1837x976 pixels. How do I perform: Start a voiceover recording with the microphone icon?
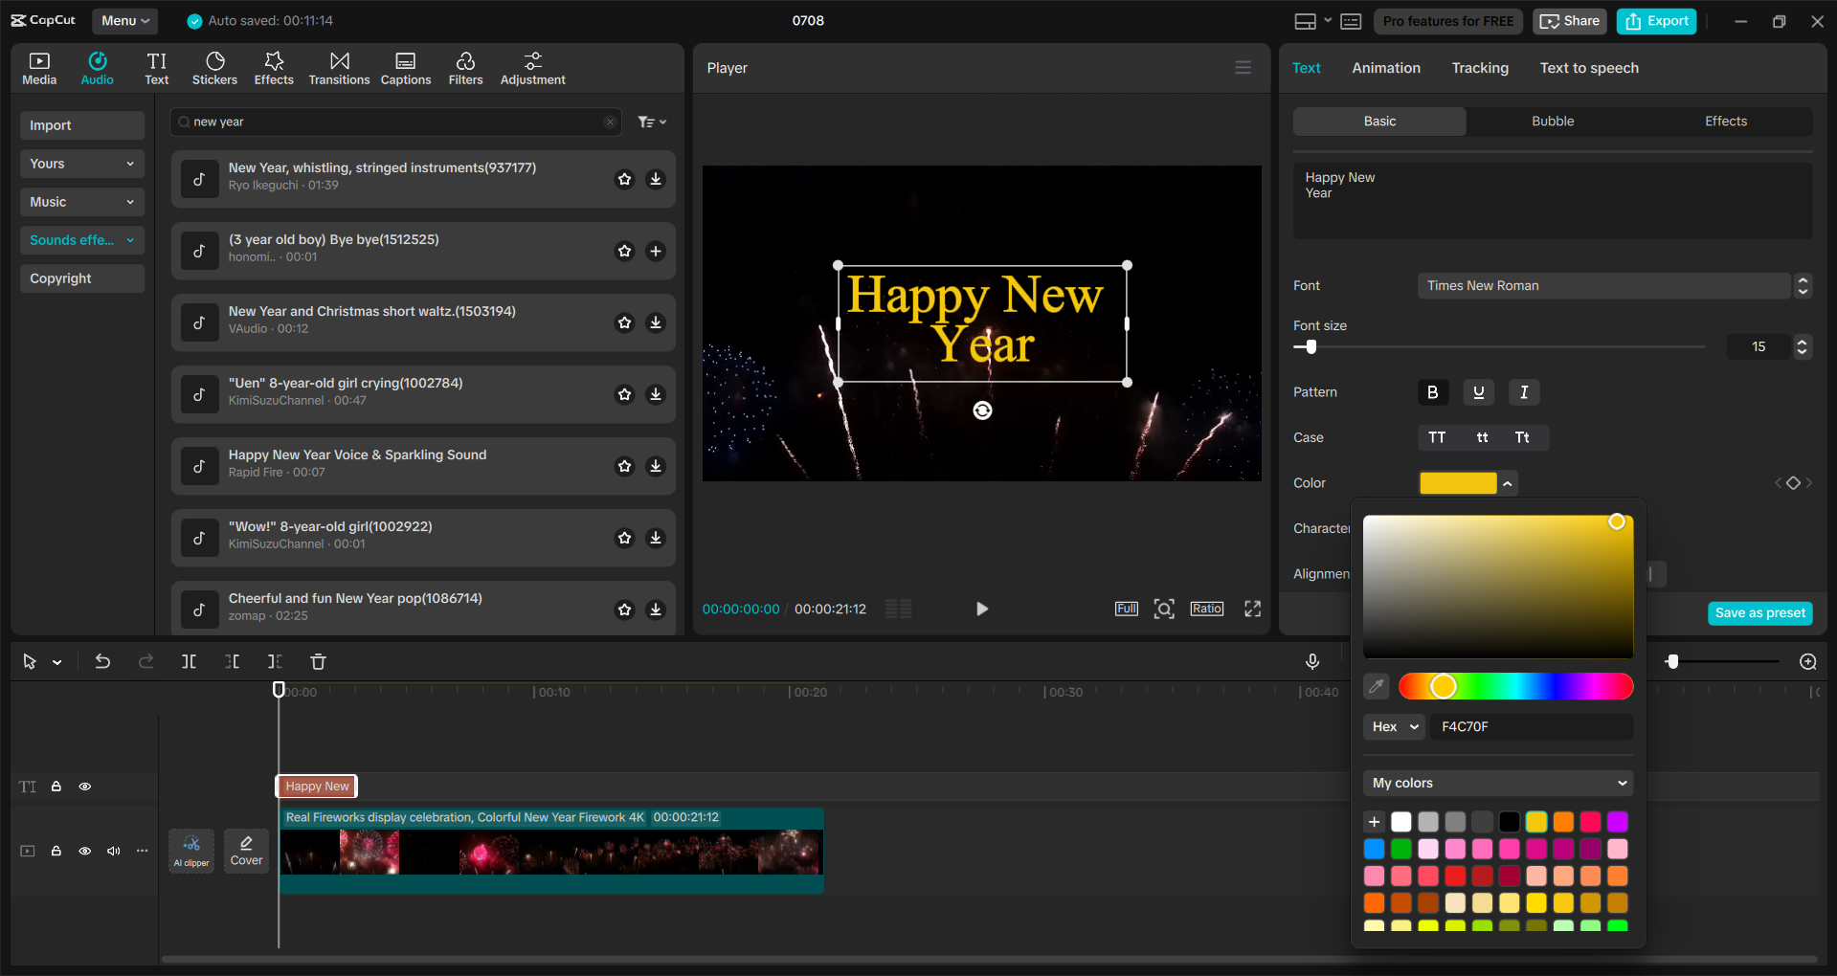1311,661
